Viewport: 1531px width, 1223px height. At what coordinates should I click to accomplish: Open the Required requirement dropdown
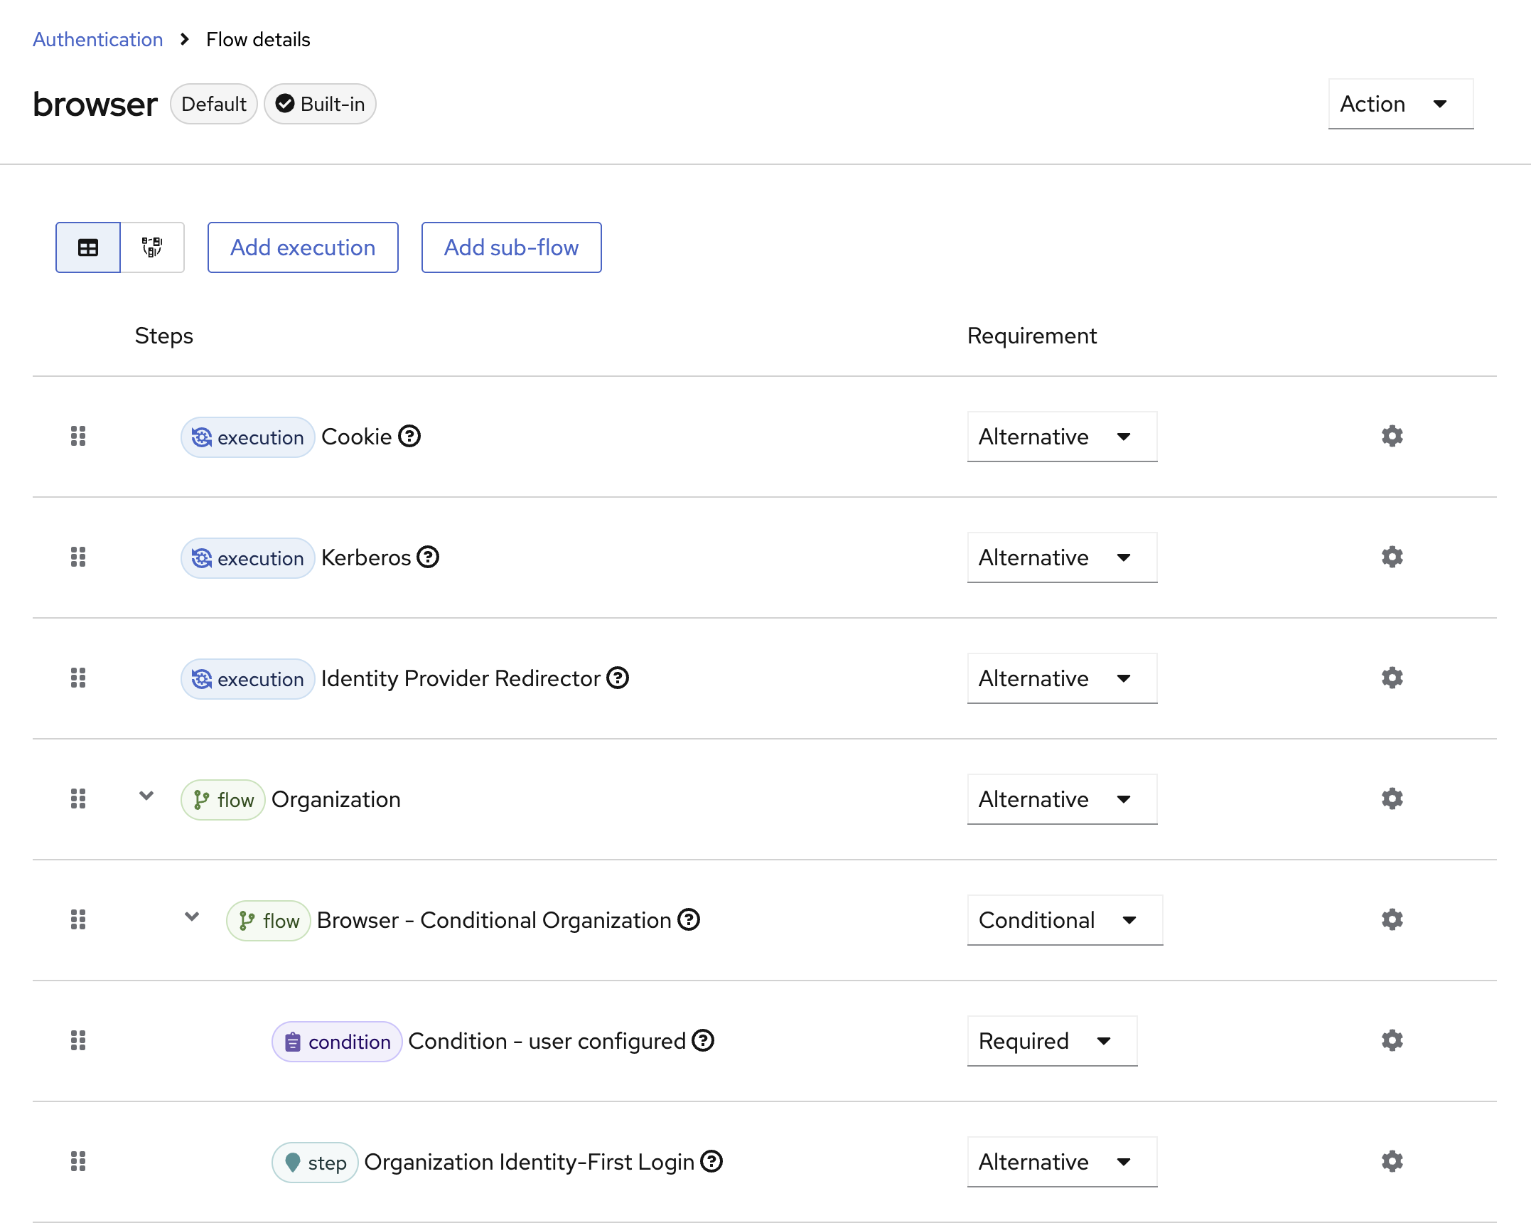point(1052,1041)
